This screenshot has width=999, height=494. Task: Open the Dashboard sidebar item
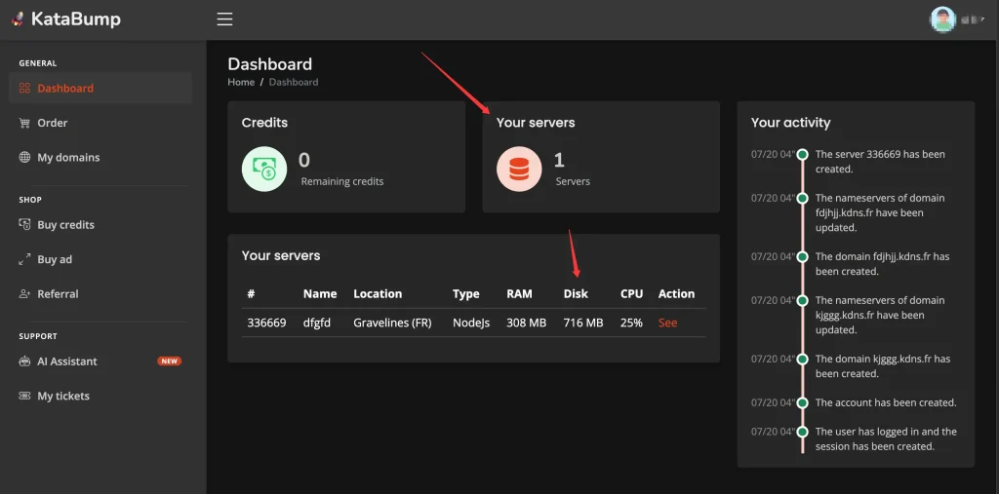(x=100, y=88)
